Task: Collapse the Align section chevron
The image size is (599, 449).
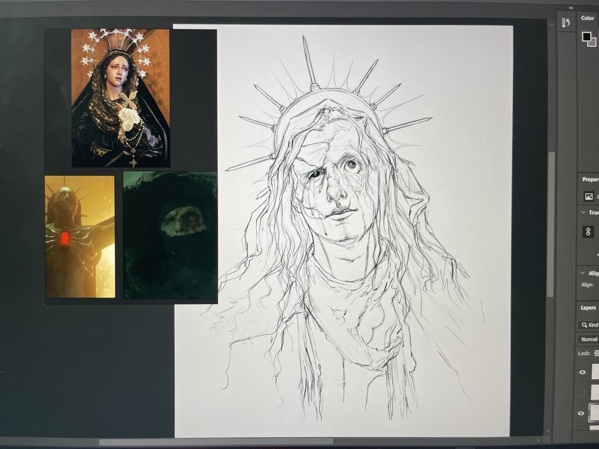Action: 583,273
